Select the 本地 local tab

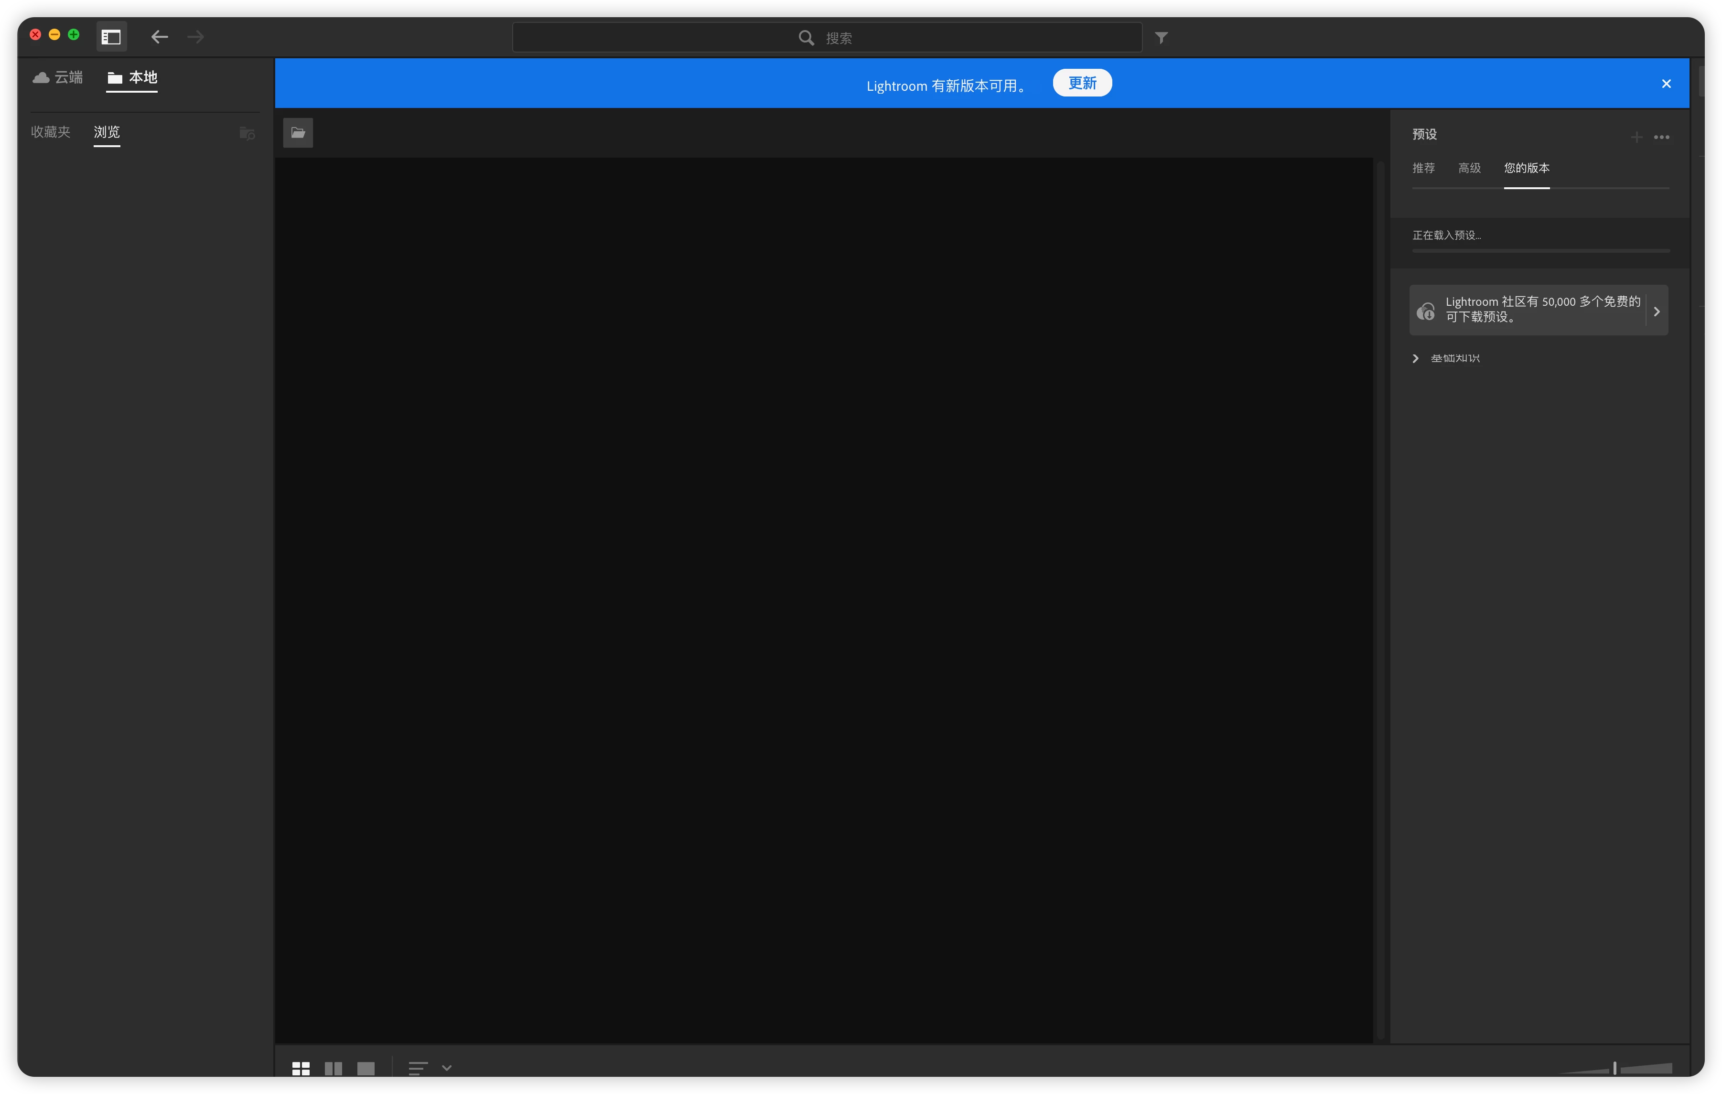(x=132, y=77)
